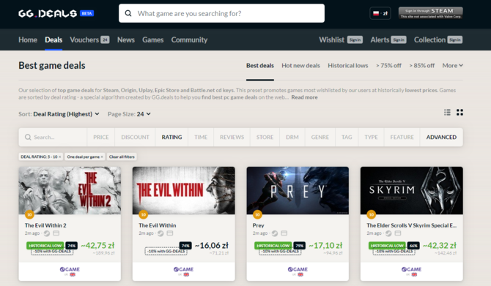Click Steam icon on Skyrim card
The image size is (491, 286).
(x=388, y=233)
